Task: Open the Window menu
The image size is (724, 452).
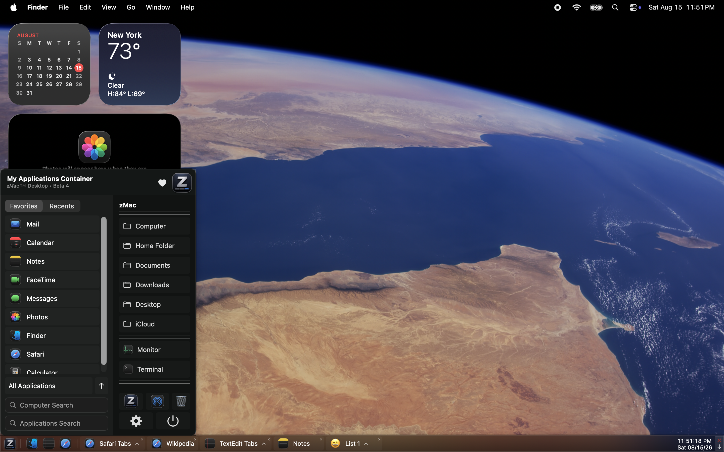Action: click(158, 7)
